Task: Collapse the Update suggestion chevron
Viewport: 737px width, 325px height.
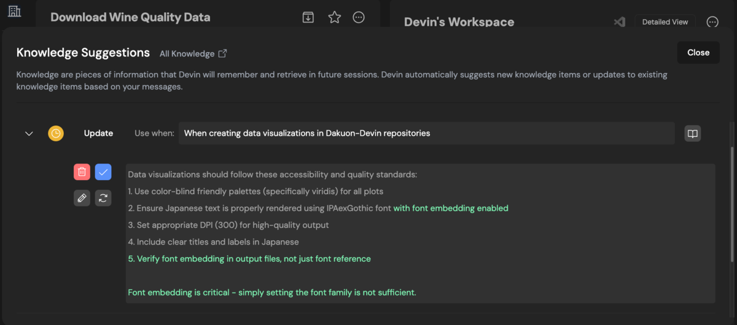Action: (x=29, y=133)
